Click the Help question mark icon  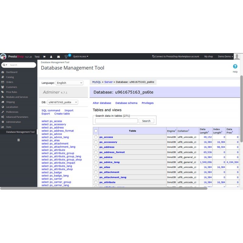235,66
